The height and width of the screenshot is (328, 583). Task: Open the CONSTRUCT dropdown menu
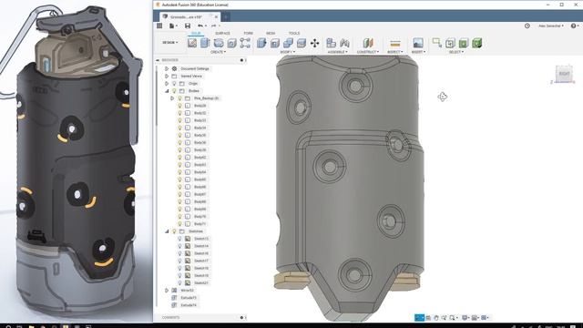coord(368,52)
